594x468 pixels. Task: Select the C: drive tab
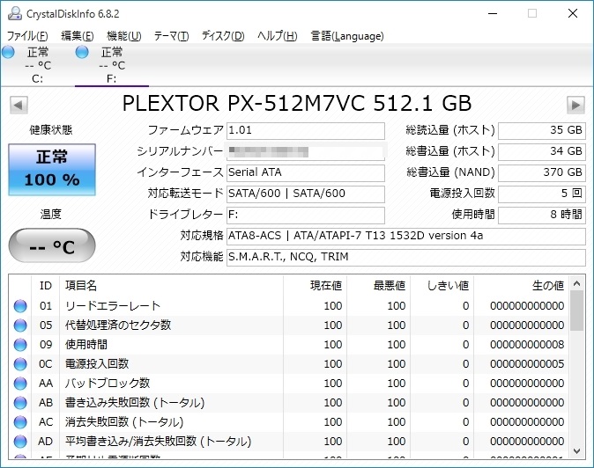[38, 65]
